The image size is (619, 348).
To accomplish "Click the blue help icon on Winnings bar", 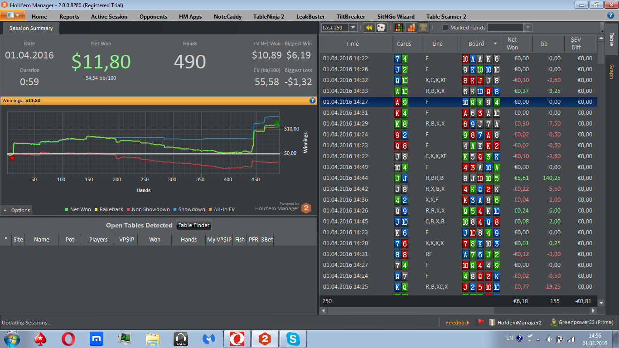I will click(x=312, y=101).
